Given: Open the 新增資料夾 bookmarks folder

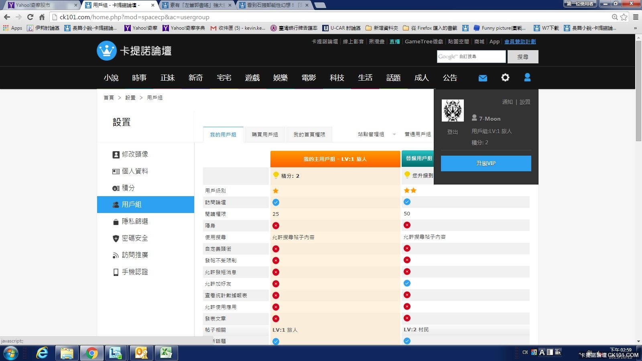Looking at the screenshot, I should (382, 28).
